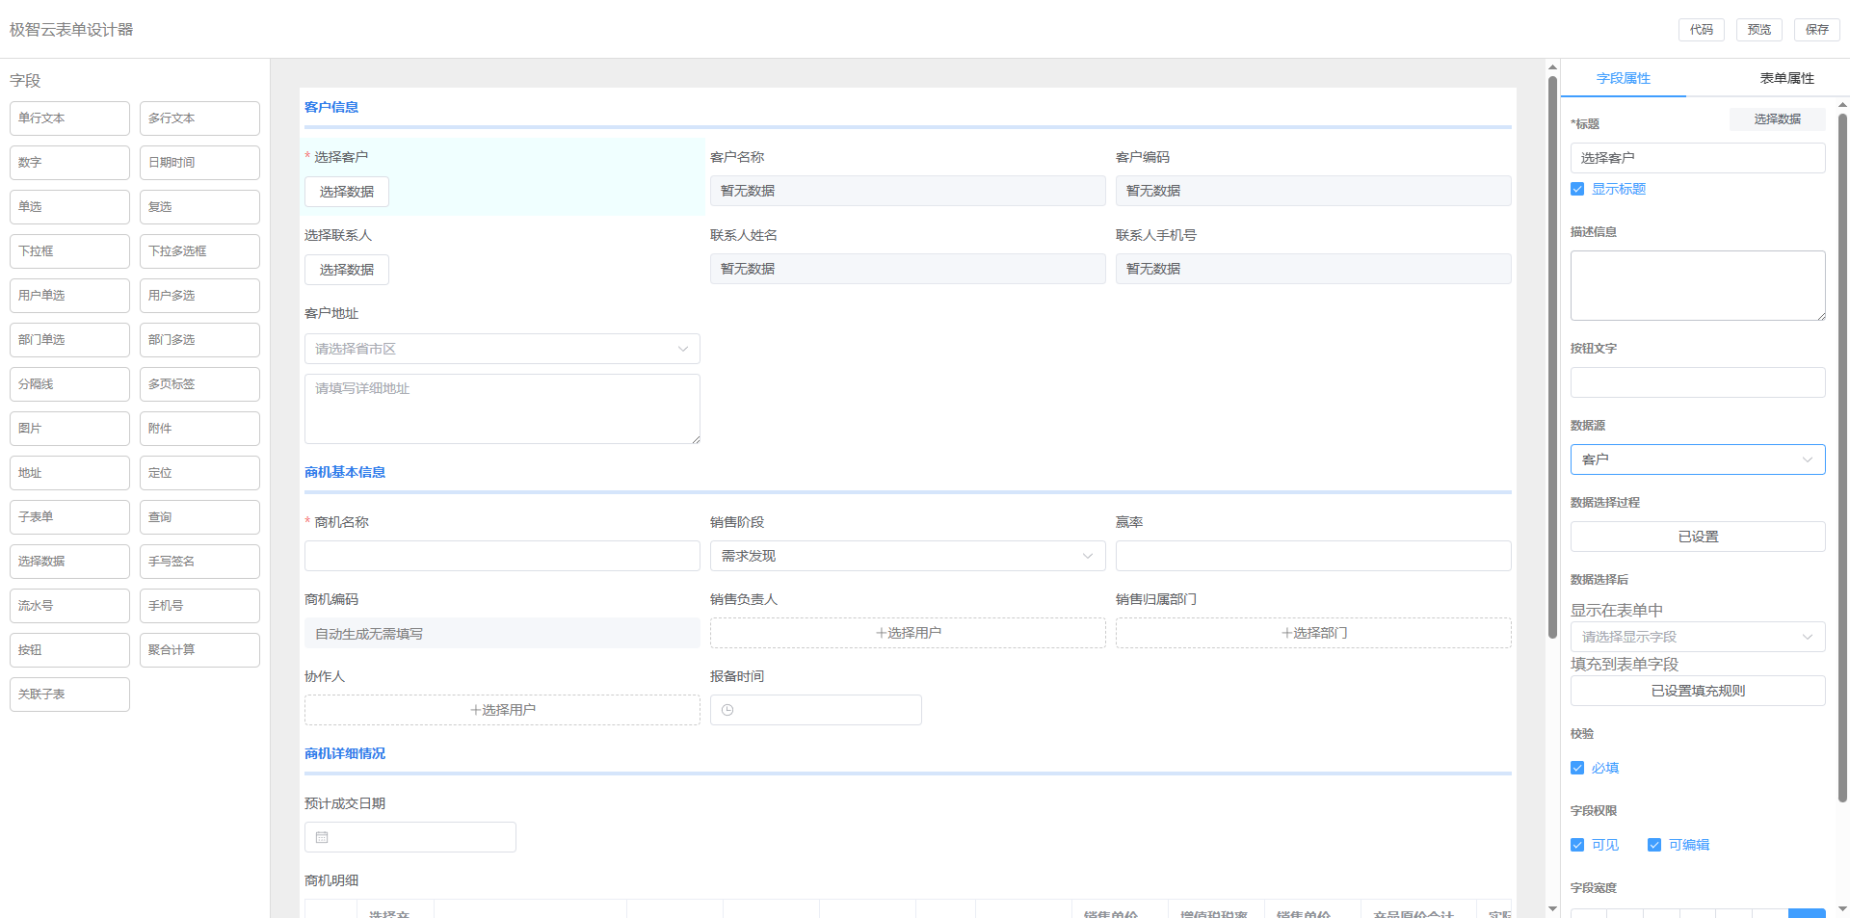Uncheck the 显示标题 checkbox
This screenshot has height=918, width=1850.
1577,189
